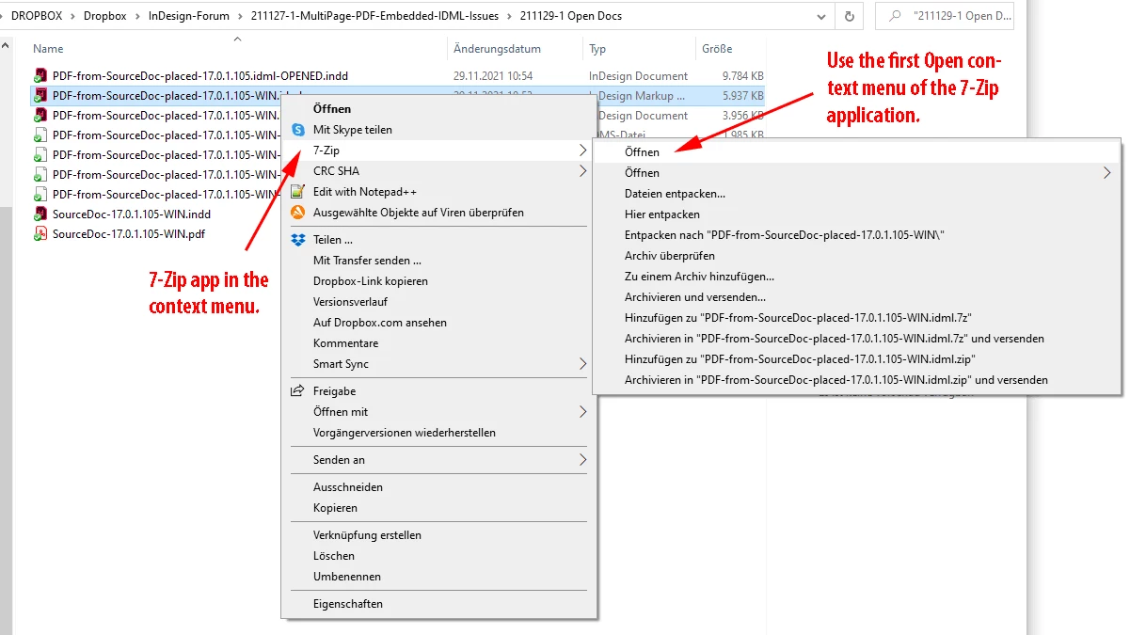The width and height of the screenshot is (1146, 635).
Task: Expand chevron after DROPBOX breadcrumb
Action: (72, 16)
